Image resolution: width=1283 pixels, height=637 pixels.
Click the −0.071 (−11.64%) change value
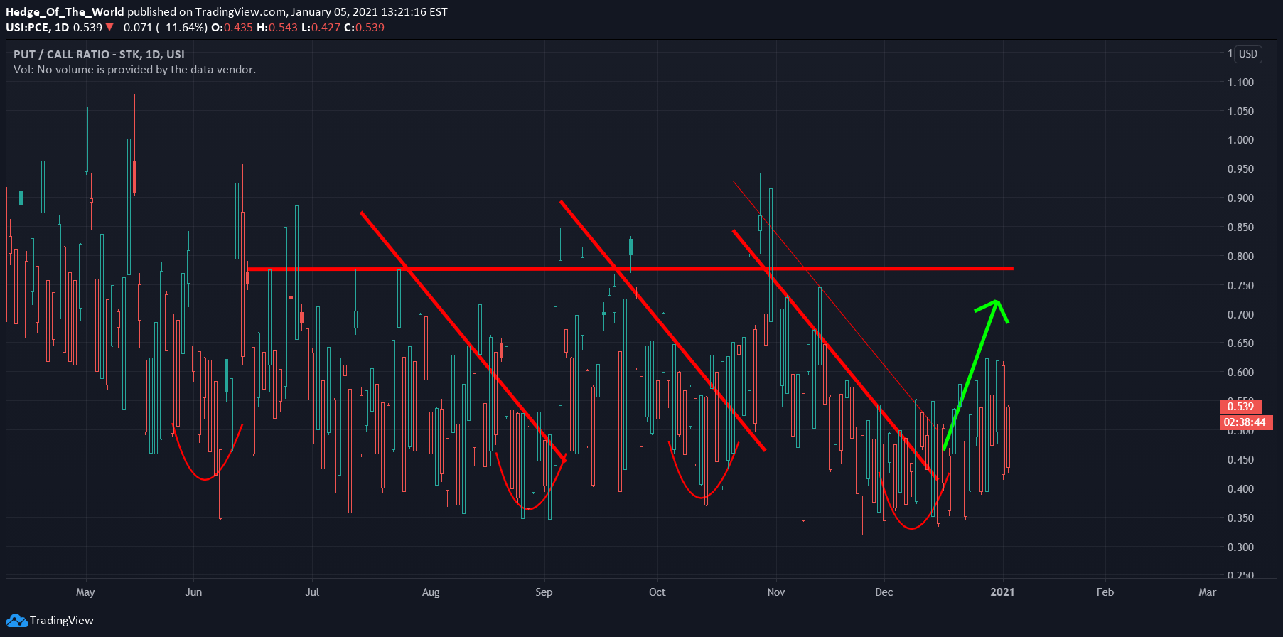click(162, 28)
